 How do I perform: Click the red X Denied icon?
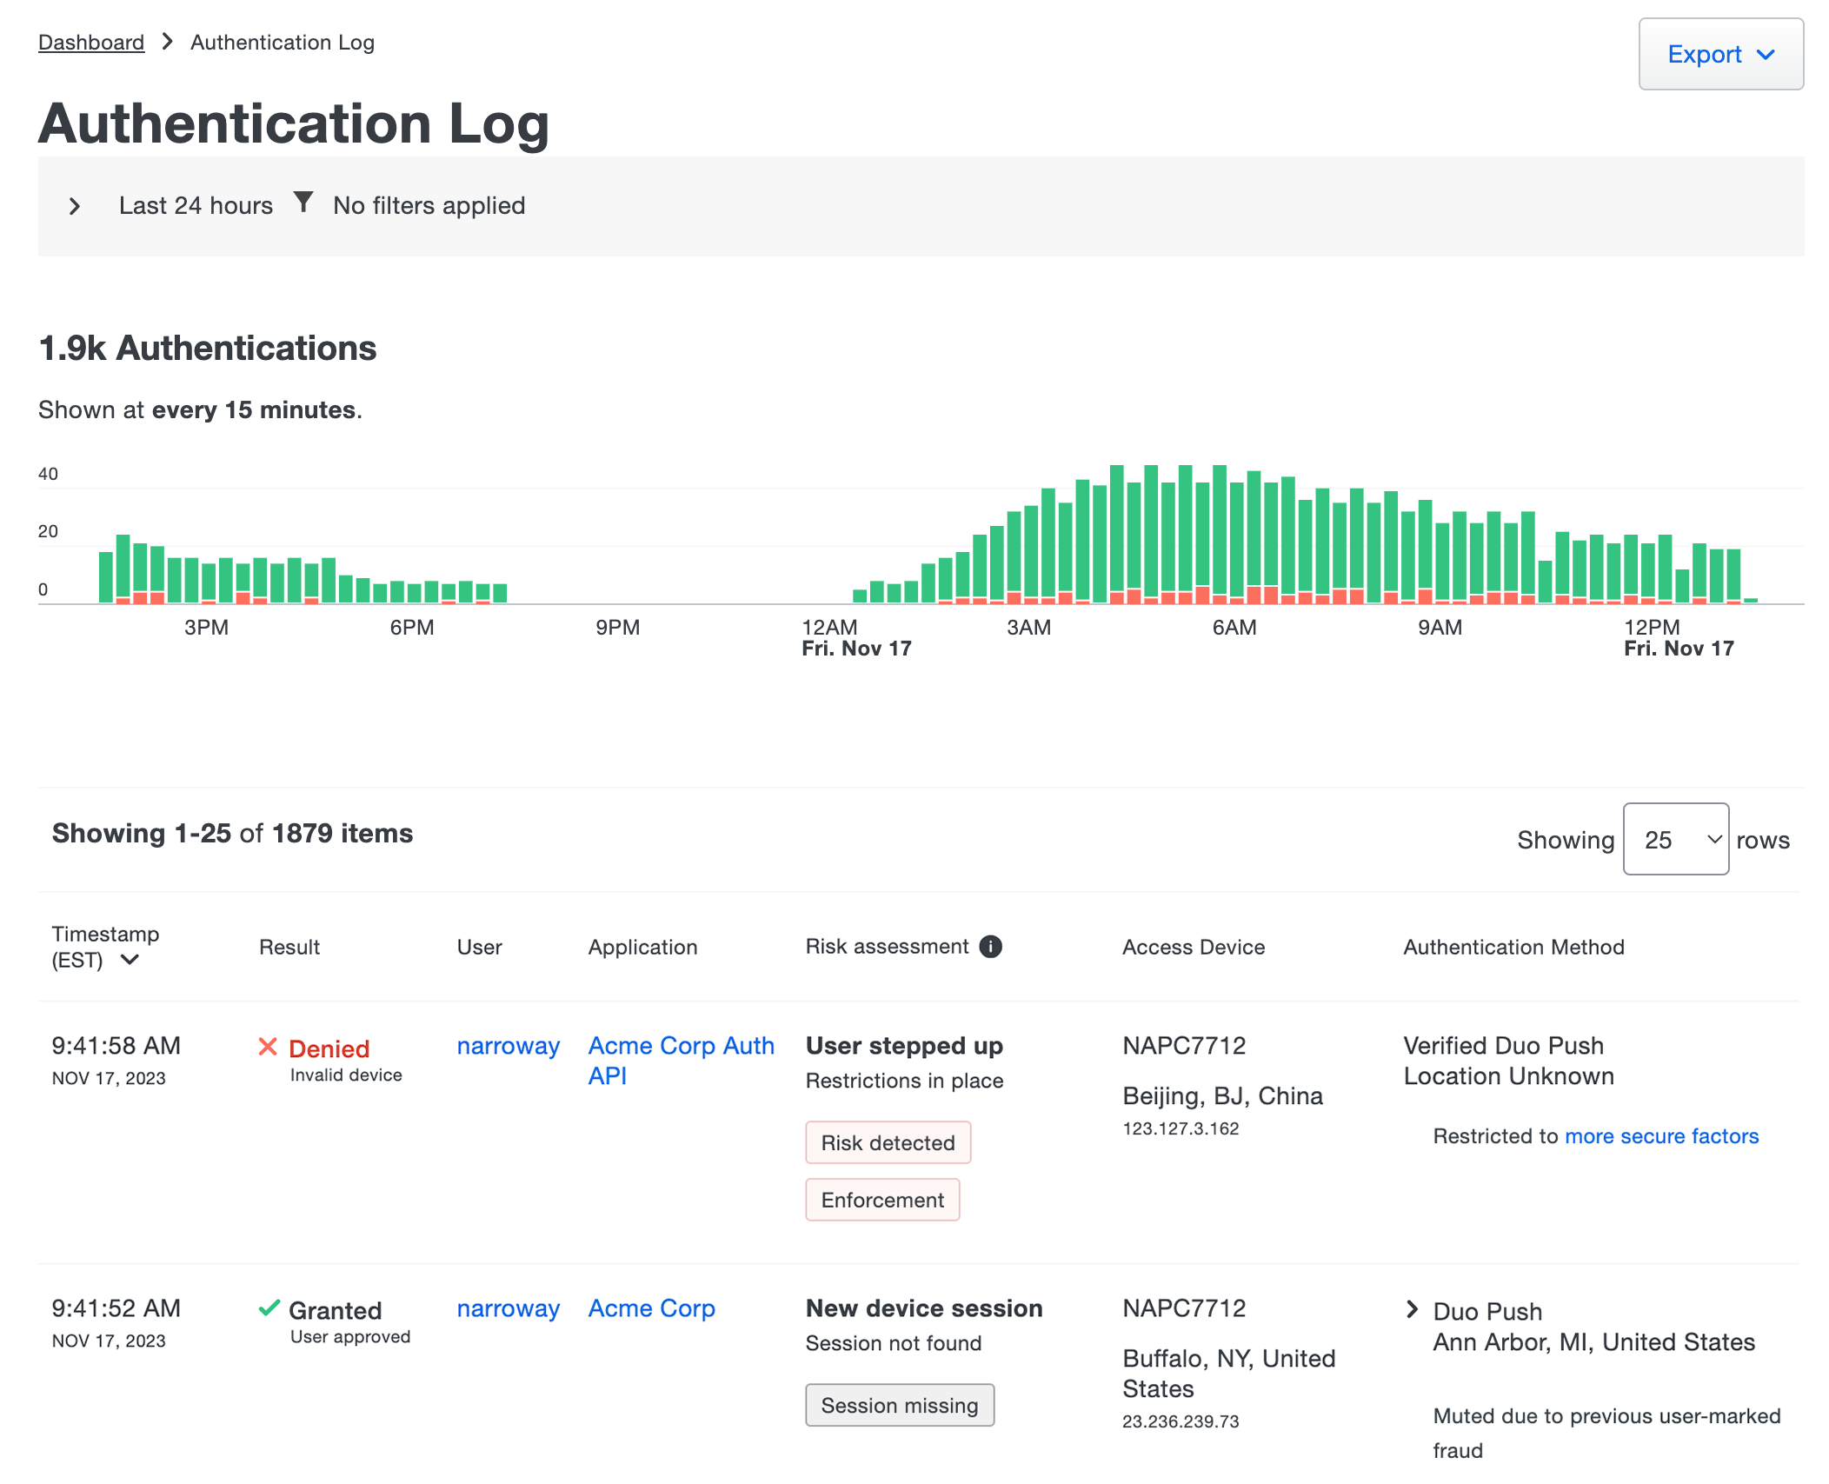(x=268, y=1047)
